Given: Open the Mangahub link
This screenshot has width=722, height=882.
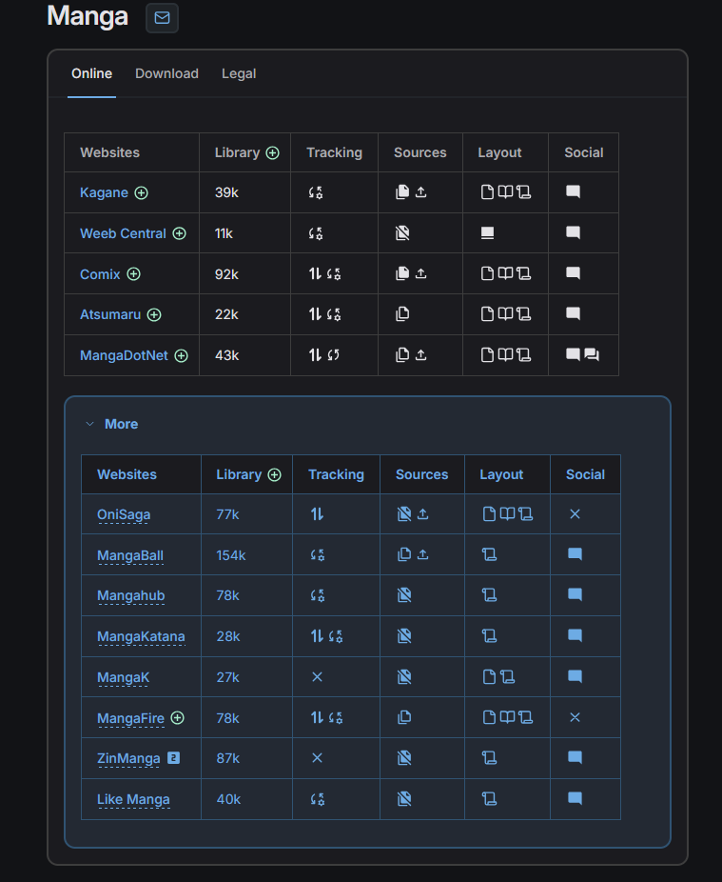Looking at the screenshot, I should coord(131,595).
